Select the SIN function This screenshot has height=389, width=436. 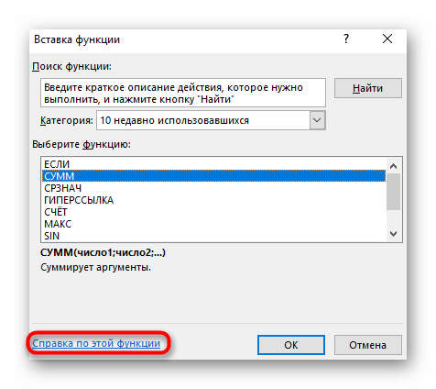point(213,236)
